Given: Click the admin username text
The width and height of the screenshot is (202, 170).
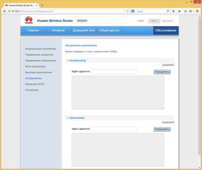Looking at the screenshot, I should 141,21.
